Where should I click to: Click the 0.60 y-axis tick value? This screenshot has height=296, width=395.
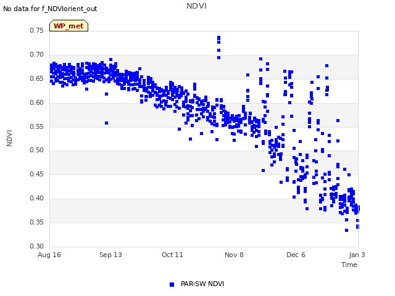point(37,103)
